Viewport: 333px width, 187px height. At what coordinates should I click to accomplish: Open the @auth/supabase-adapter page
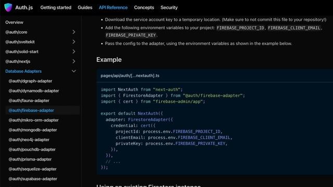coord(33,179)
